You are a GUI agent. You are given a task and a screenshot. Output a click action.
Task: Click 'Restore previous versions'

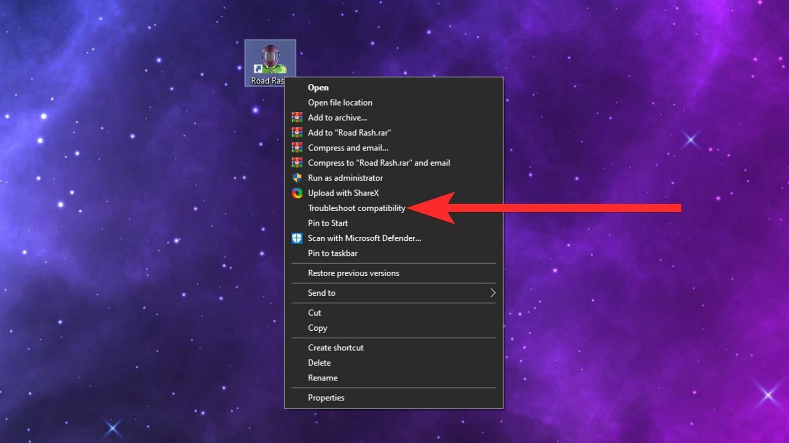[353, 273]
